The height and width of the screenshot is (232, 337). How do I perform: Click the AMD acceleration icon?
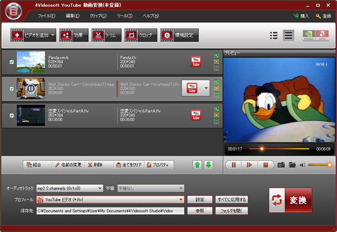(x=322, y=35)
